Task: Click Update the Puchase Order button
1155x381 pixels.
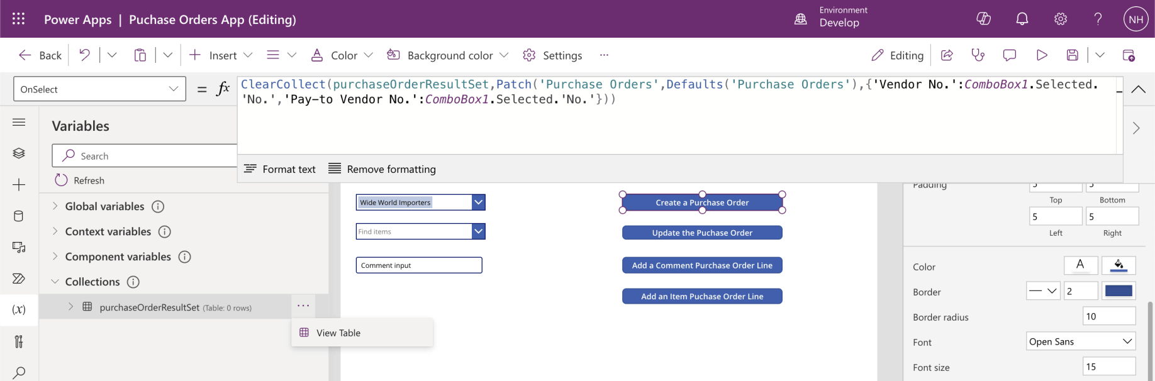Action: (702, 233)
